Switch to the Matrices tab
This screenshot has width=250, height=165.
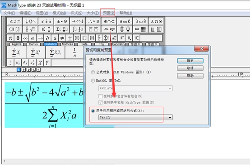point(67,44)
